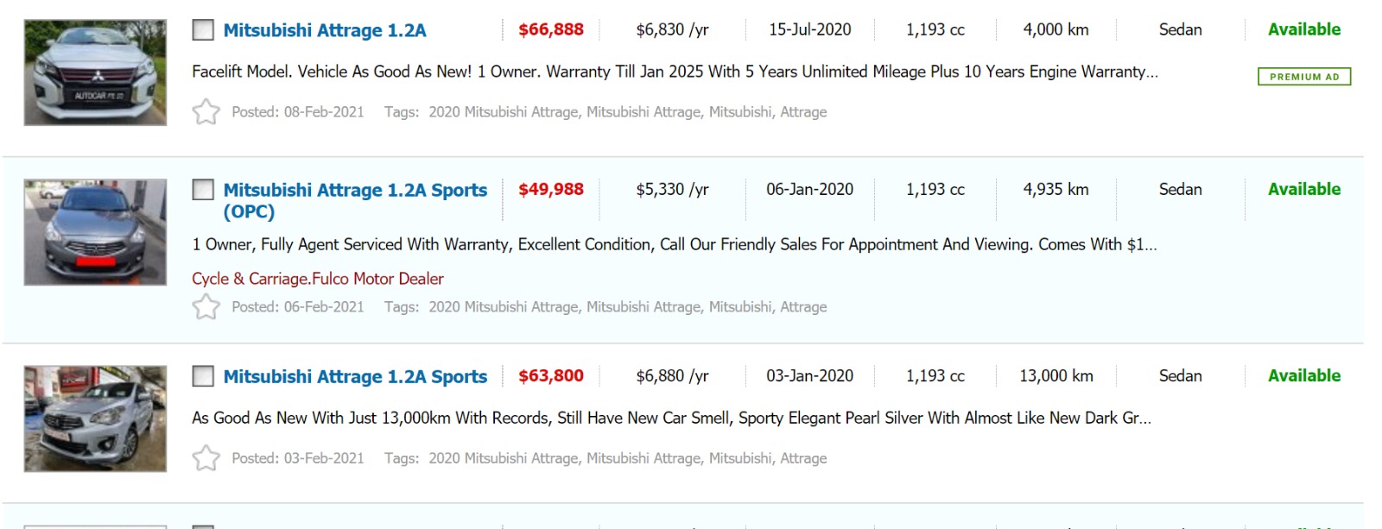Screen dimensions: 1382x529
Task: Read the 'Facelift Model' description text
Action: click(x=674, y=72)
